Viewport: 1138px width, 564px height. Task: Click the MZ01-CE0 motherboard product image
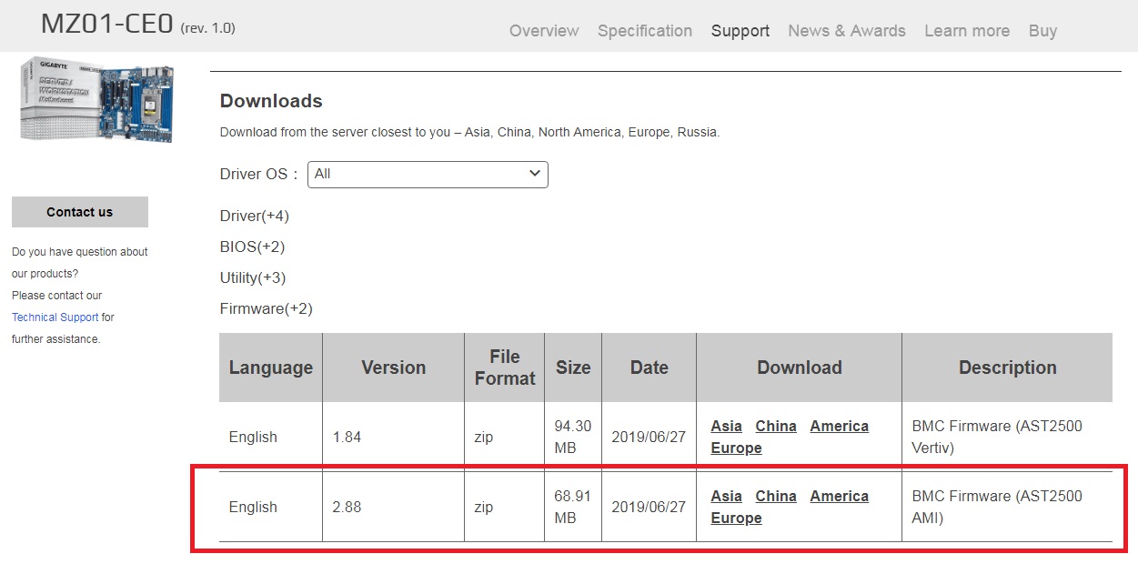point(96,99)
